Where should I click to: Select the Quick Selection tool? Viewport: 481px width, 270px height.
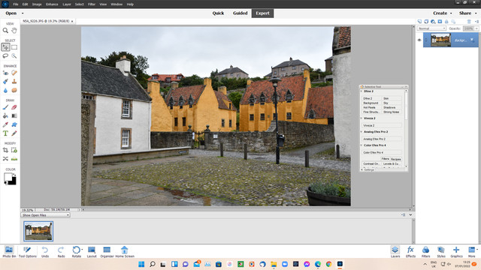coord(14,55)
